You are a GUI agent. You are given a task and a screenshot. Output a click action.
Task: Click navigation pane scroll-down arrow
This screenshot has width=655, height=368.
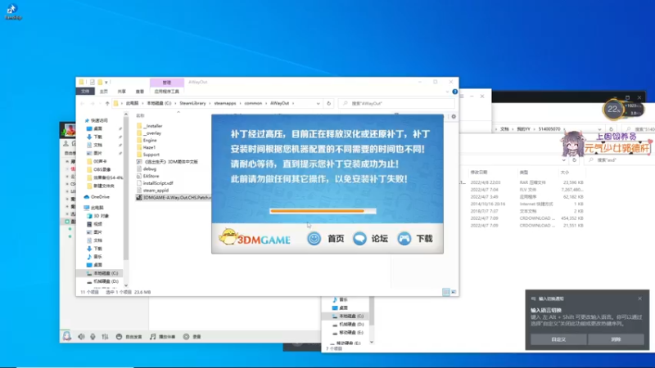(x=126, y=285)
